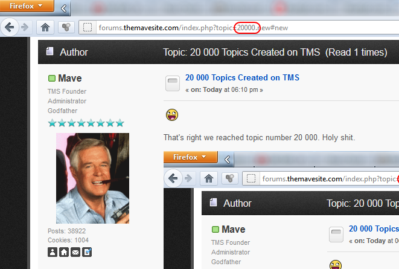Image resolution: width=399 pixels, height=269 pixels.
Task: Click Mave's avatar picture
Action: [92, 178]
